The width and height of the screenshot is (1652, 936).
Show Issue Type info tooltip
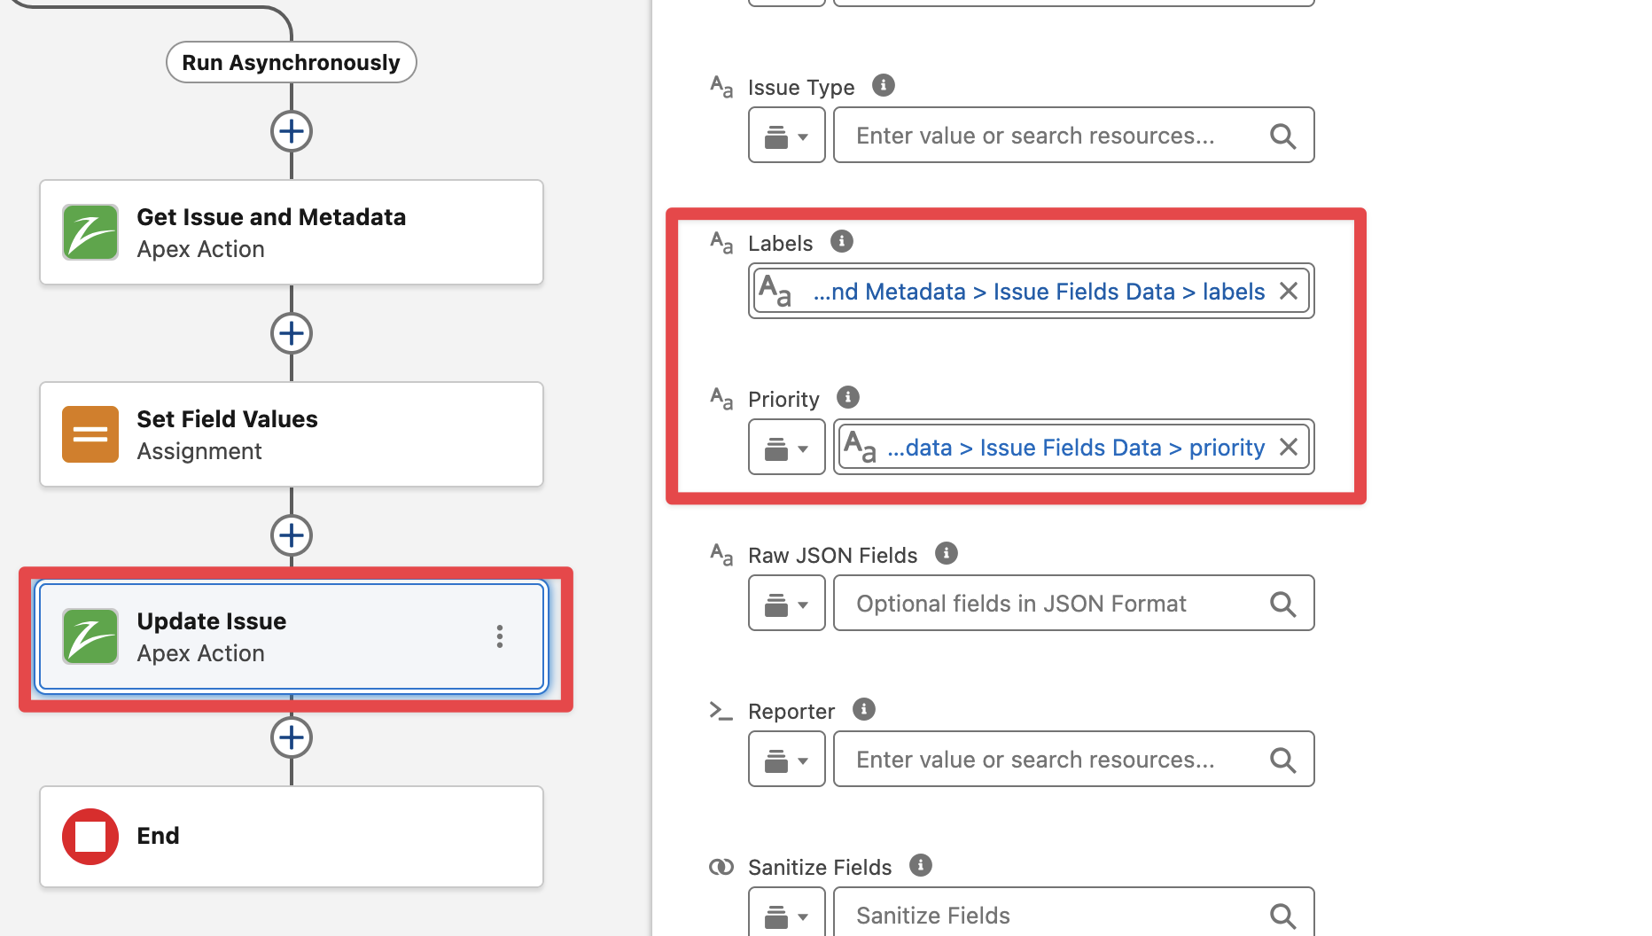[x=883, y=85]
